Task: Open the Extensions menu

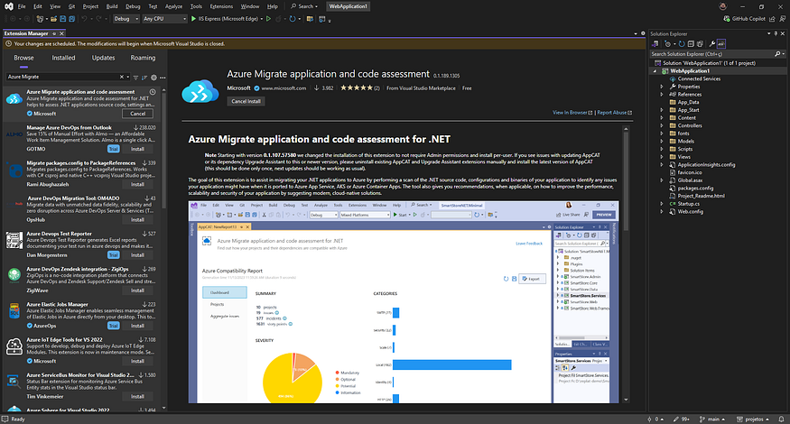Action: 221,6
